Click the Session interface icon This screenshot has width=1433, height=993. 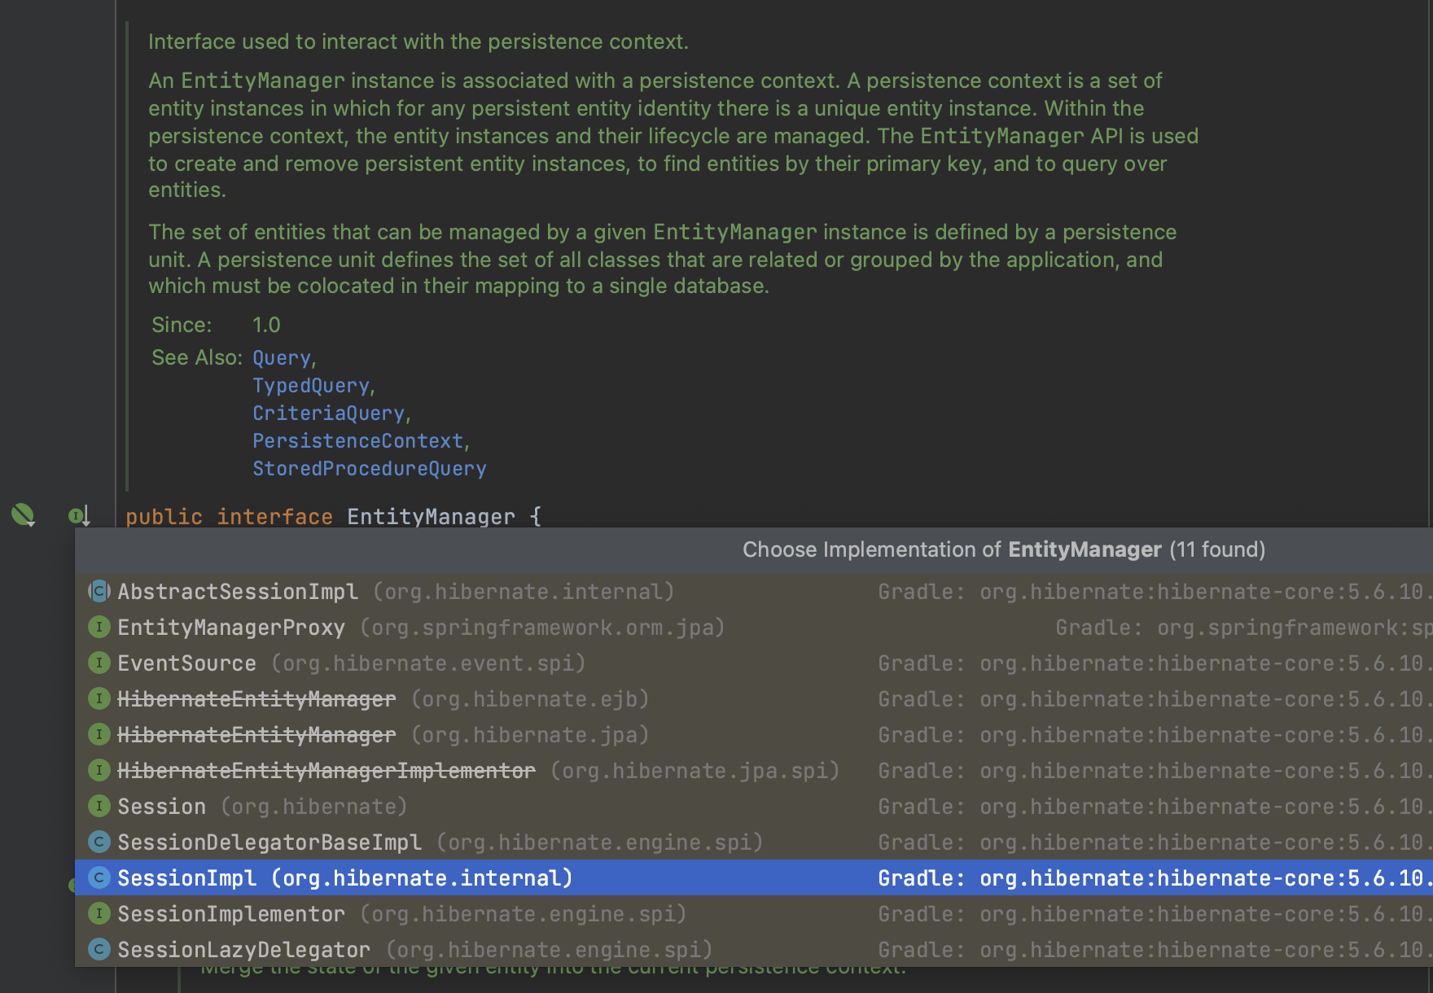pos(99,806)
